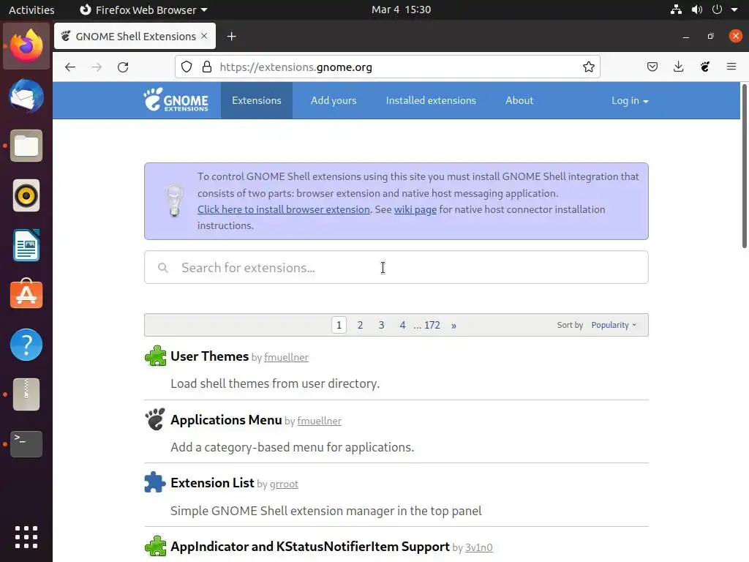
Task: Reload the current page
Action: 123,67
